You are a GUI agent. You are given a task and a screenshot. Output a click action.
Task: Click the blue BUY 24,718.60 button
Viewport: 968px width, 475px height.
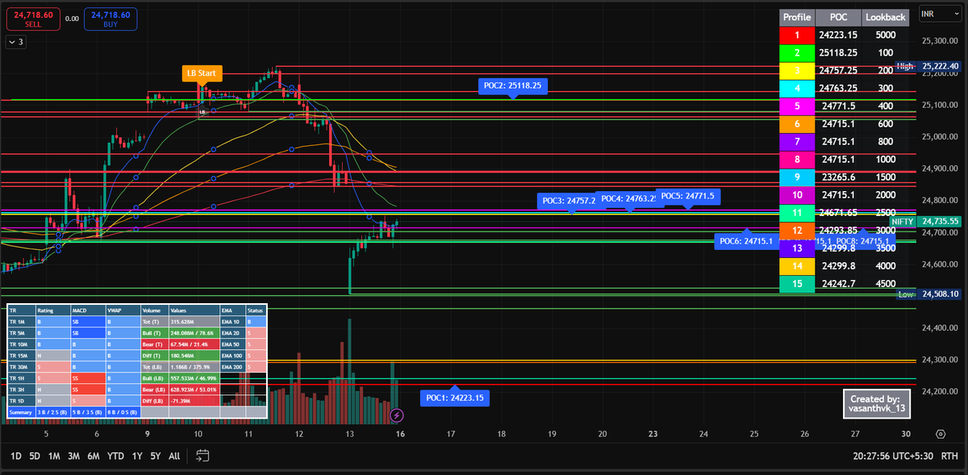(111, 19)
